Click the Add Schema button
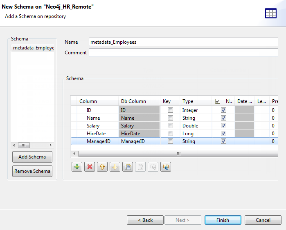286x230 pixels. click(32, 157)
